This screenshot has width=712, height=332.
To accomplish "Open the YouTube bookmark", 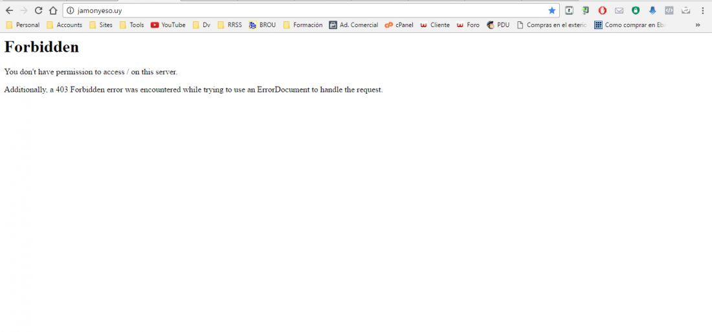I will [x=168, y=25].
